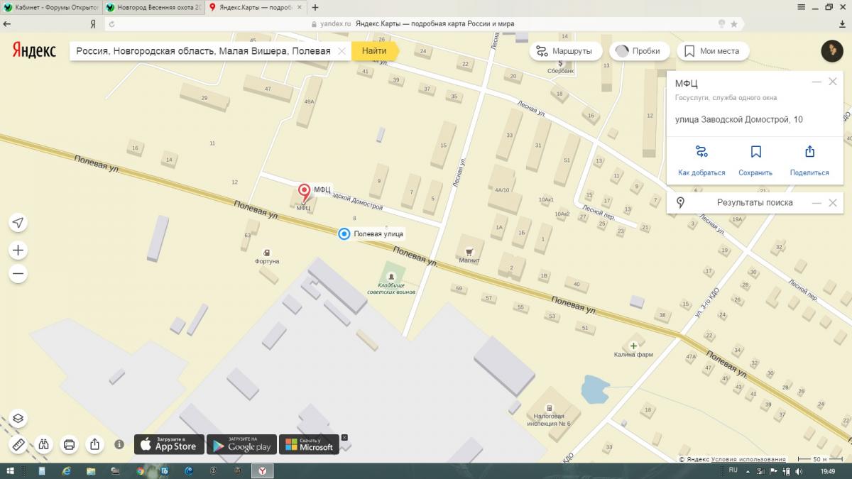Click the address search input field
The width and height of the screenshot is (852, 479).
pos(202,51)
